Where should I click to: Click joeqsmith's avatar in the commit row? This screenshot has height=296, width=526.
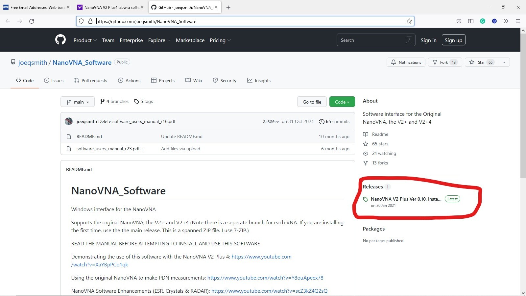pyautogui.click(x=69, y=121)
